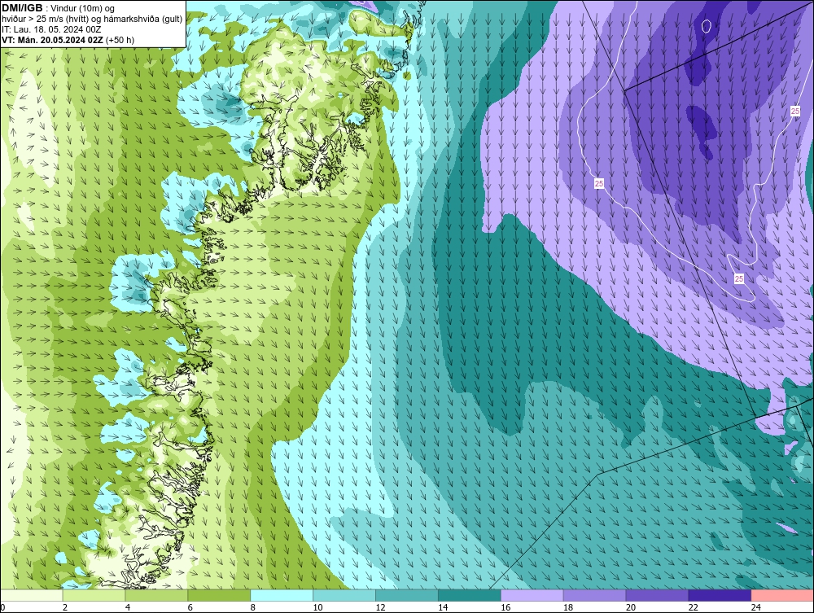814x613 pixels.
Task: Click the 'VT: Mán. 20.05.2024 02Z' valid time
Action: coord(52,40)
